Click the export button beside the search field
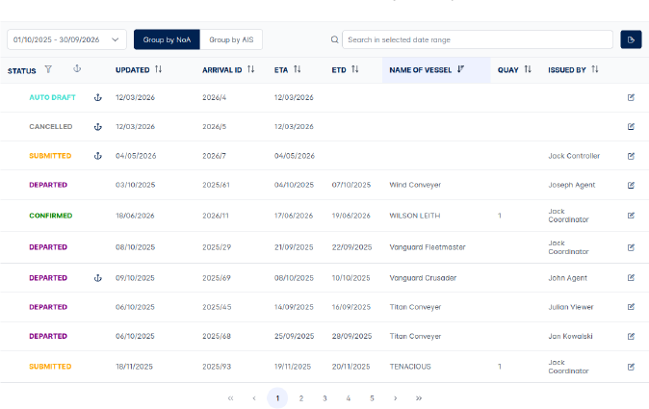649x409 pixels. [631, 39]
